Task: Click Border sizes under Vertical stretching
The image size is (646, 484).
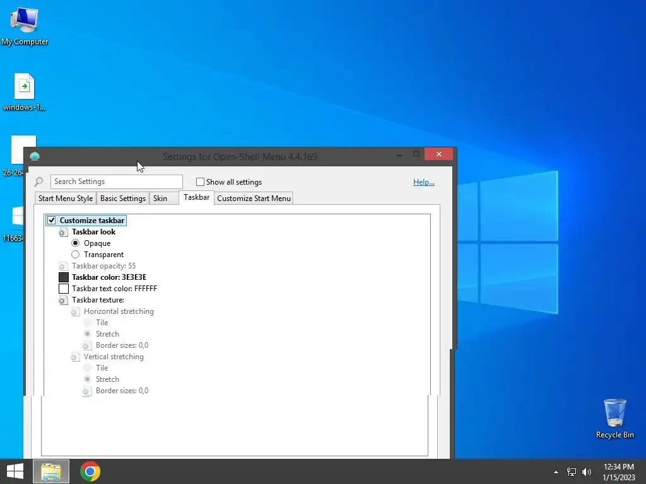Action: point(122,391)
